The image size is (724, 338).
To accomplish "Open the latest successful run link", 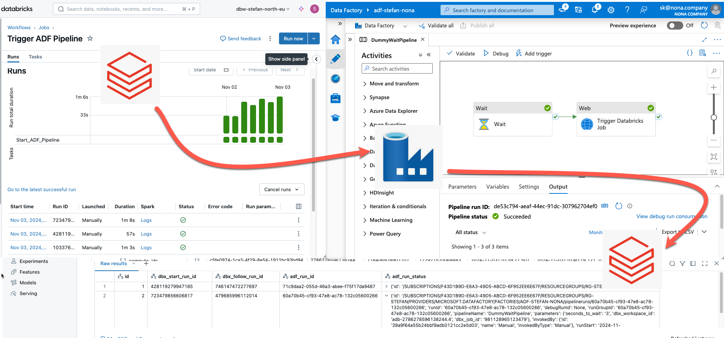I will click(41, 189).
